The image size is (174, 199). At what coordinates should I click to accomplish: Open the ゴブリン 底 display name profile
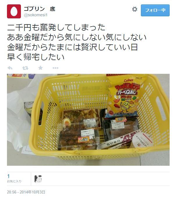pyautogui.click(x=40, y=9)
